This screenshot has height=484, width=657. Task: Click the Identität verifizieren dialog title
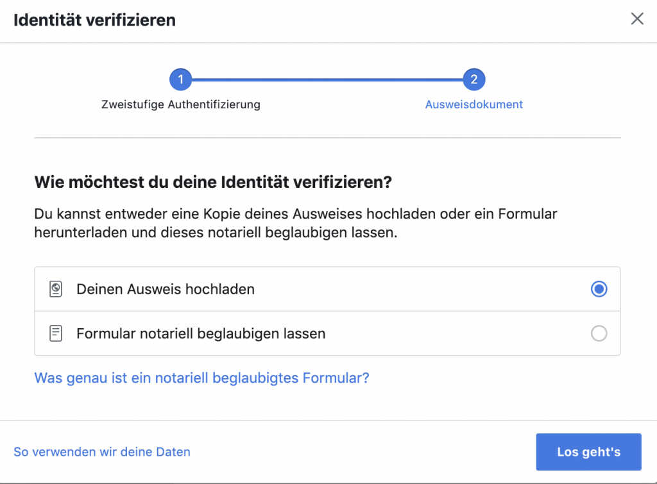(95, 20)
